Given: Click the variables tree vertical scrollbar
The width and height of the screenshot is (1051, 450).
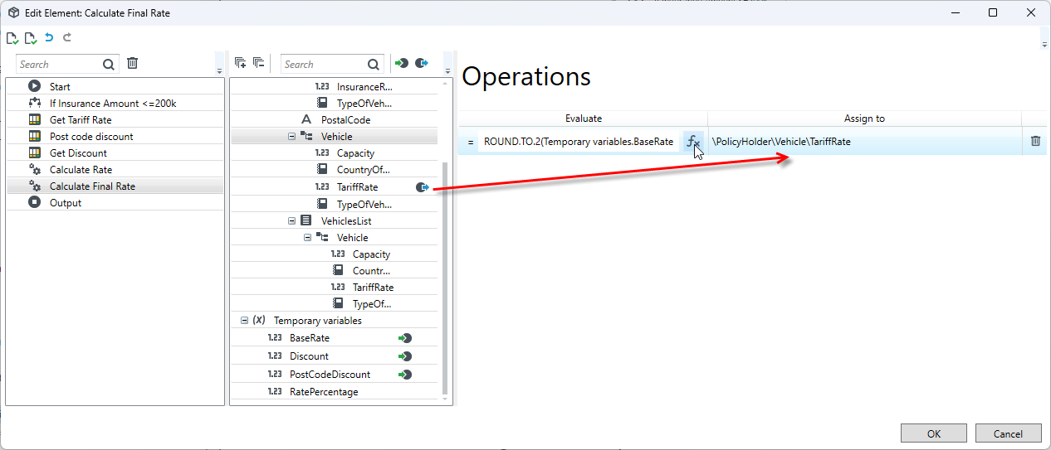Looking at the screenshot, I should (446, 278).
